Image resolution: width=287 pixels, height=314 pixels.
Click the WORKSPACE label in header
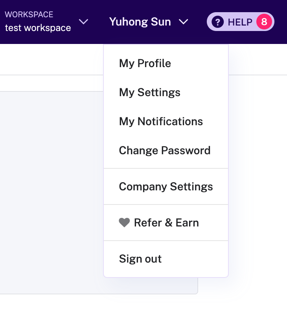pos(29,15)
